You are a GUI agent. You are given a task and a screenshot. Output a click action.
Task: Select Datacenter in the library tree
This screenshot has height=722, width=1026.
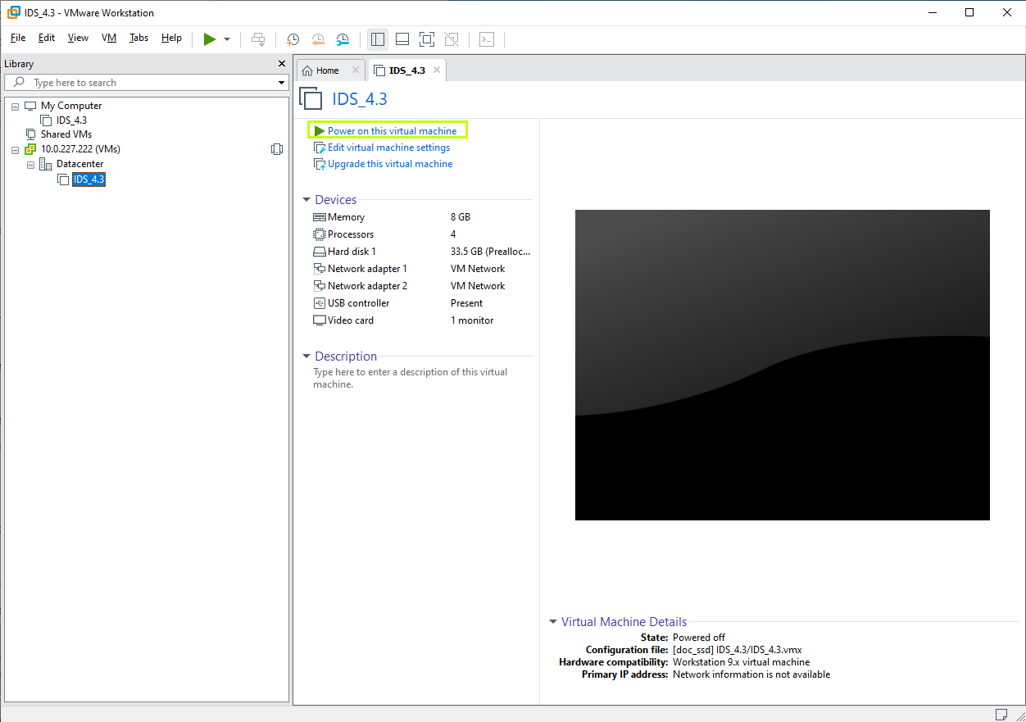click(79, 164)
